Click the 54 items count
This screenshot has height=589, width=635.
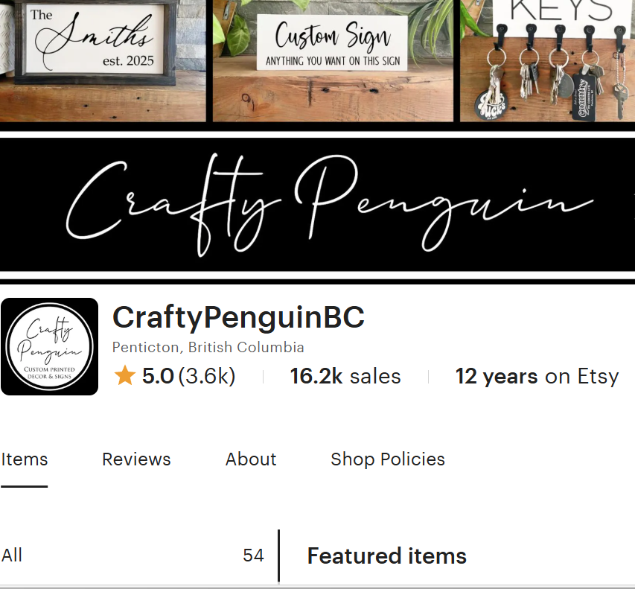pos(254,555)
